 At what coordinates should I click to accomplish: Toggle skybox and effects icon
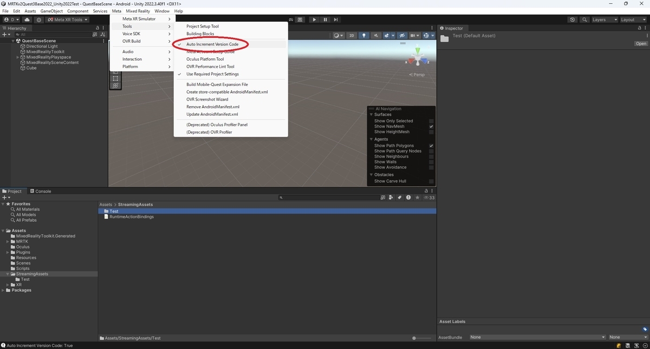[387, 36]
